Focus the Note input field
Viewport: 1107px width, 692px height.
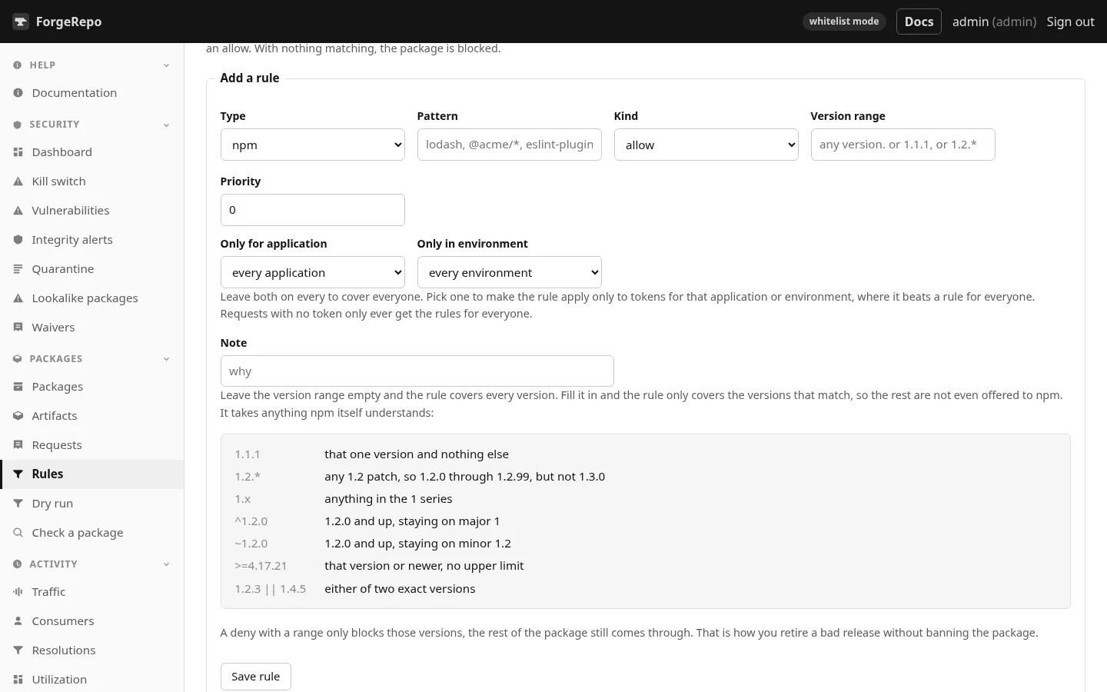pos(417,371)
